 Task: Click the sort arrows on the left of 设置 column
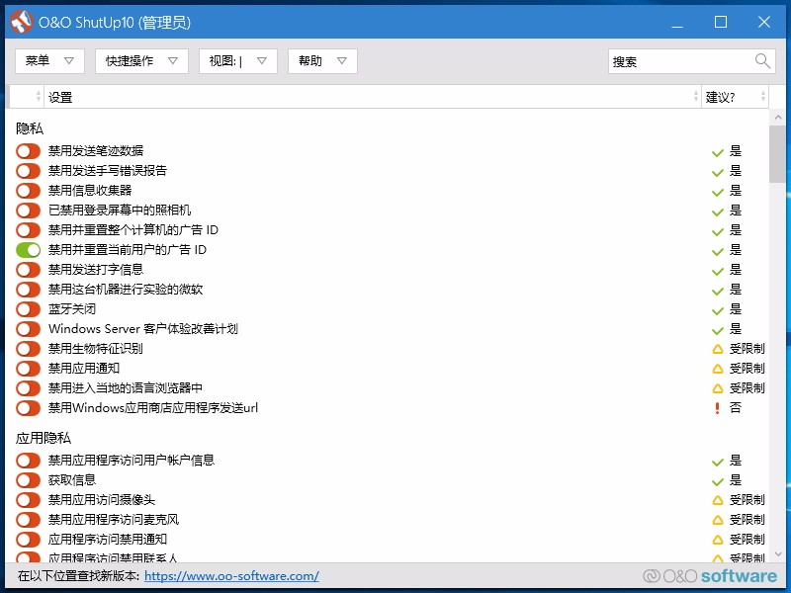[x=39, y=96]
